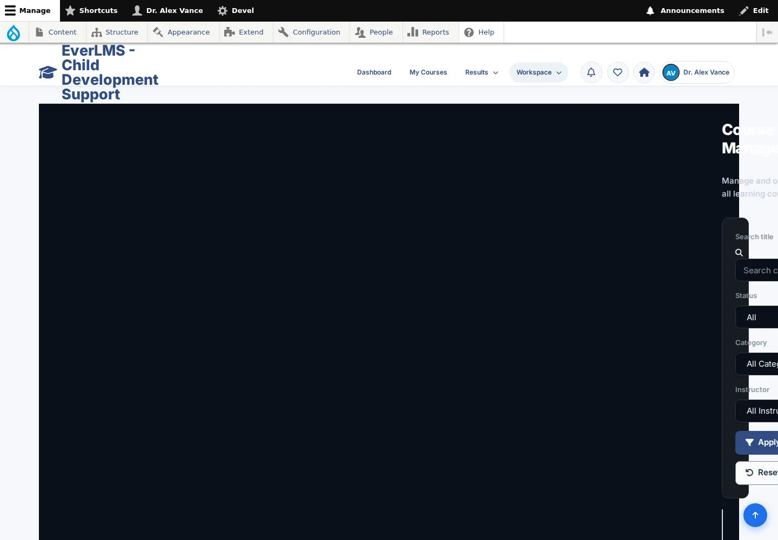778x540 pixels.
Task: Click the Dr. Alex Vance profile name
Action: [706, 72]
